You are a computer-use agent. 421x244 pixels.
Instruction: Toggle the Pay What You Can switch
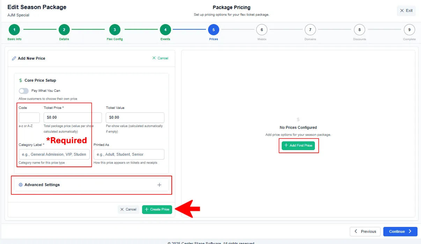pos(24,91)
